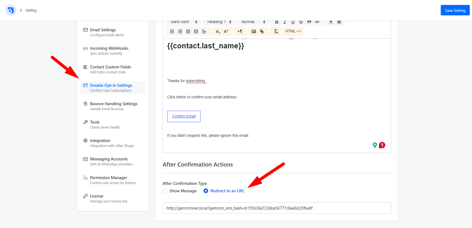Toggle italic formatting in editor toolbar
The height and width of the screenshot is (228, 472).
coord(285,22)
